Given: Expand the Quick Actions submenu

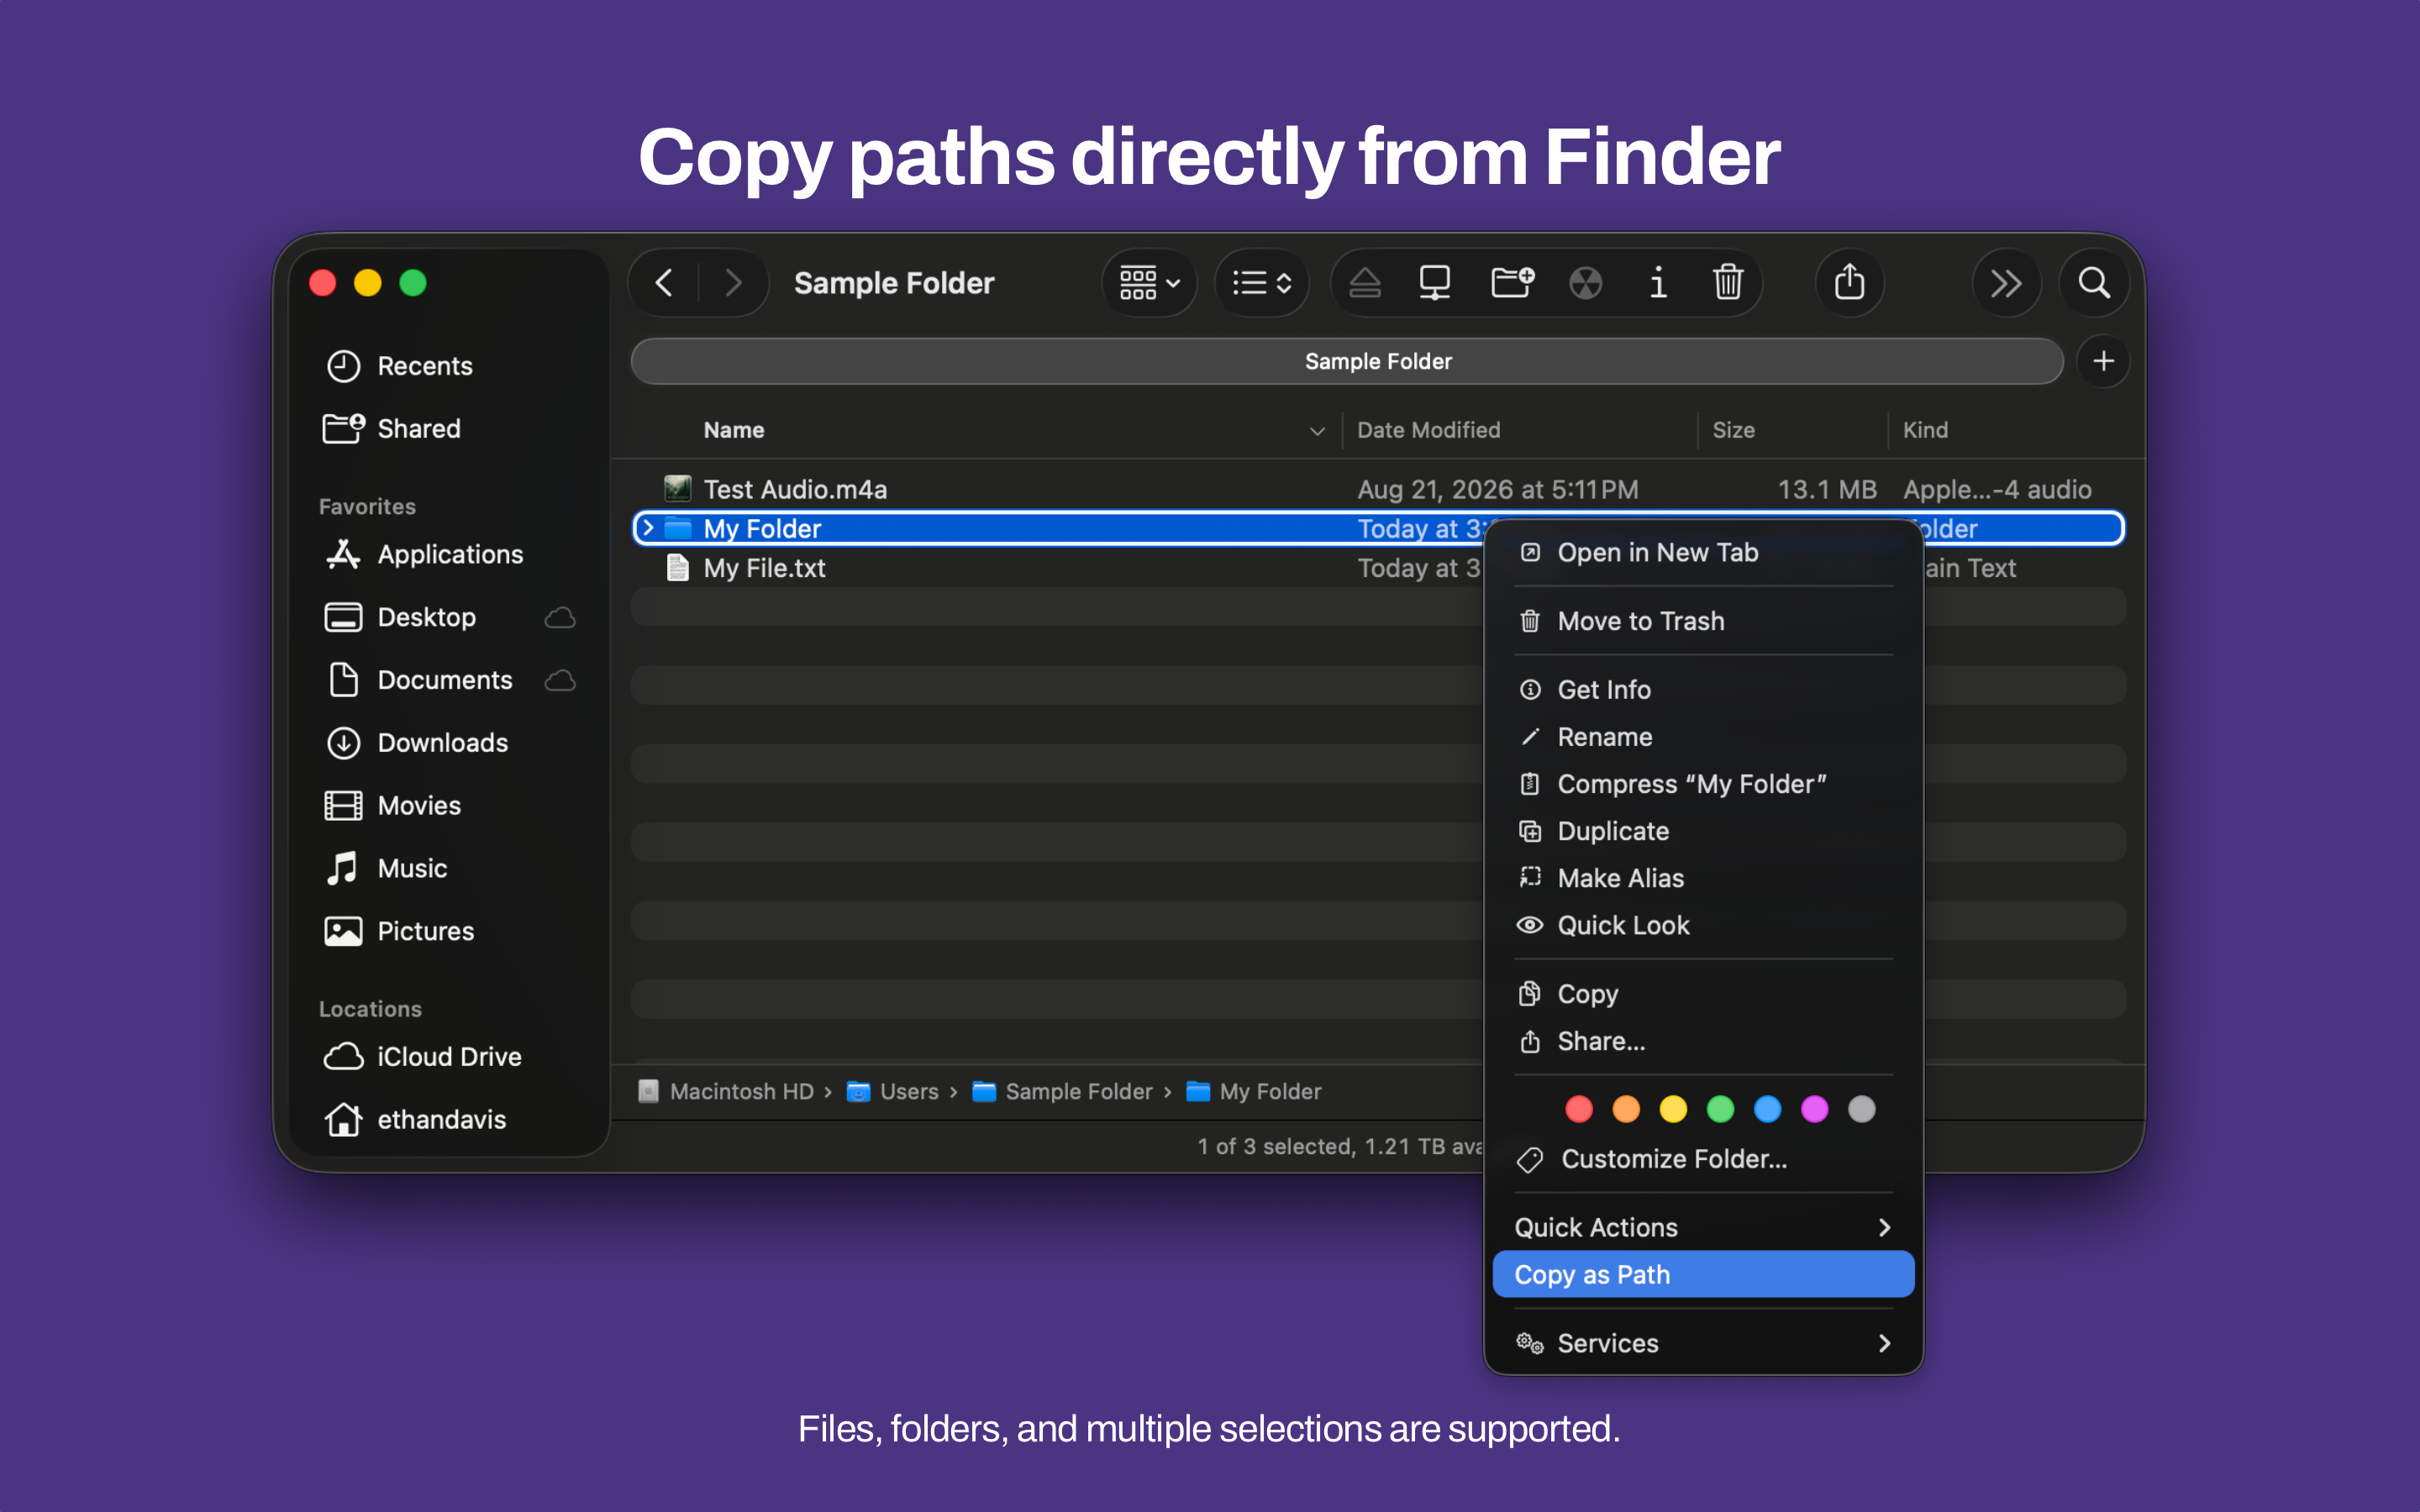Looking at the screenshot, I should (x=1703, y=1227).
